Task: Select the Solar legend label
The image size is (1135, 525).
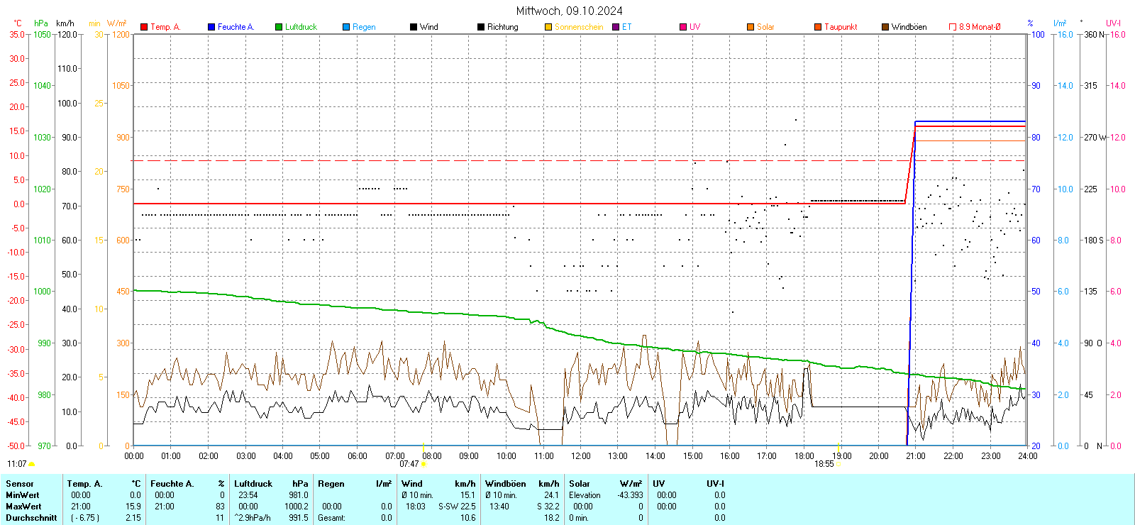Action: 765,27
